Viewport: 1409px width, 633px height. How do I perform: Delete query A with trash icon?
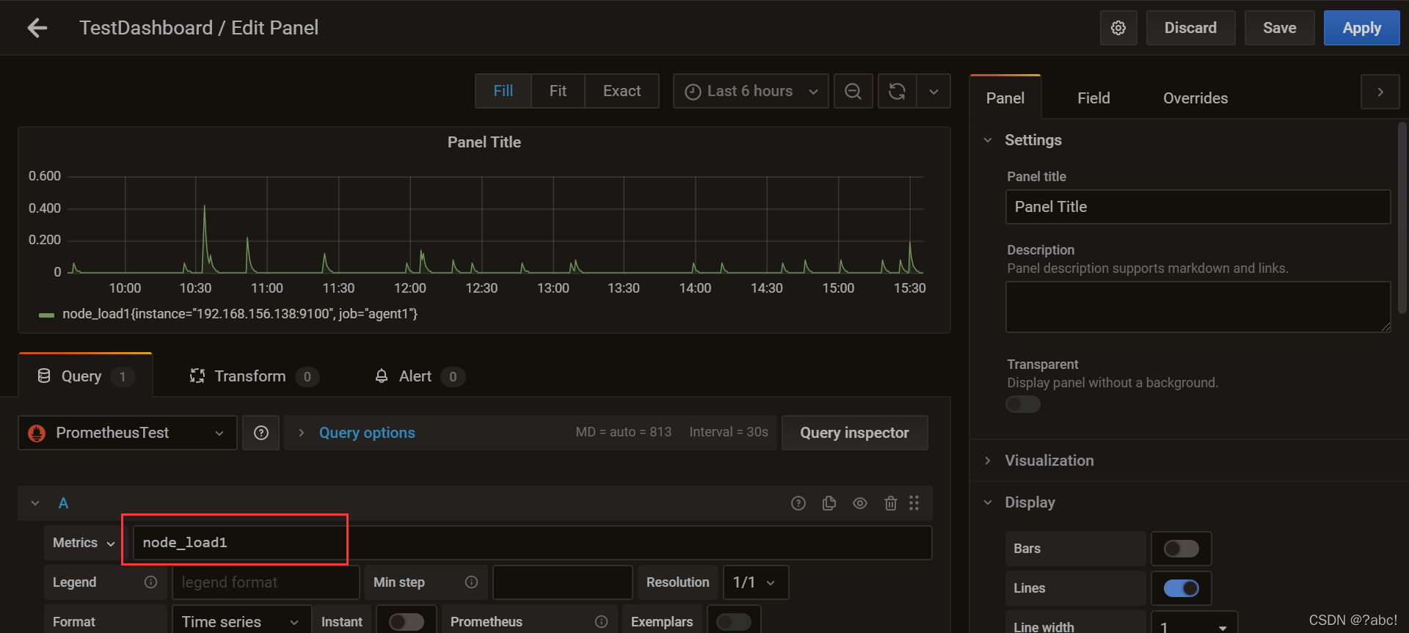pyautogui.click(x=890, y=503)
